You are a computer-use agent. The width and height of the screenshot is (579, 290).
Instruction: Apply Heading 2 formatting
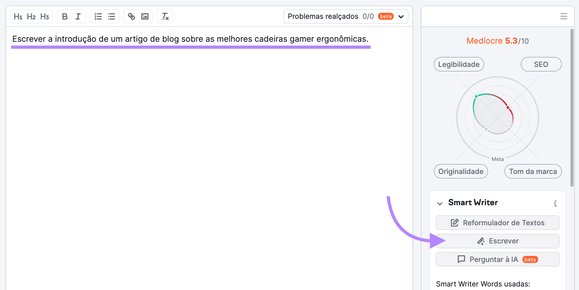click(x=31, y=17)
